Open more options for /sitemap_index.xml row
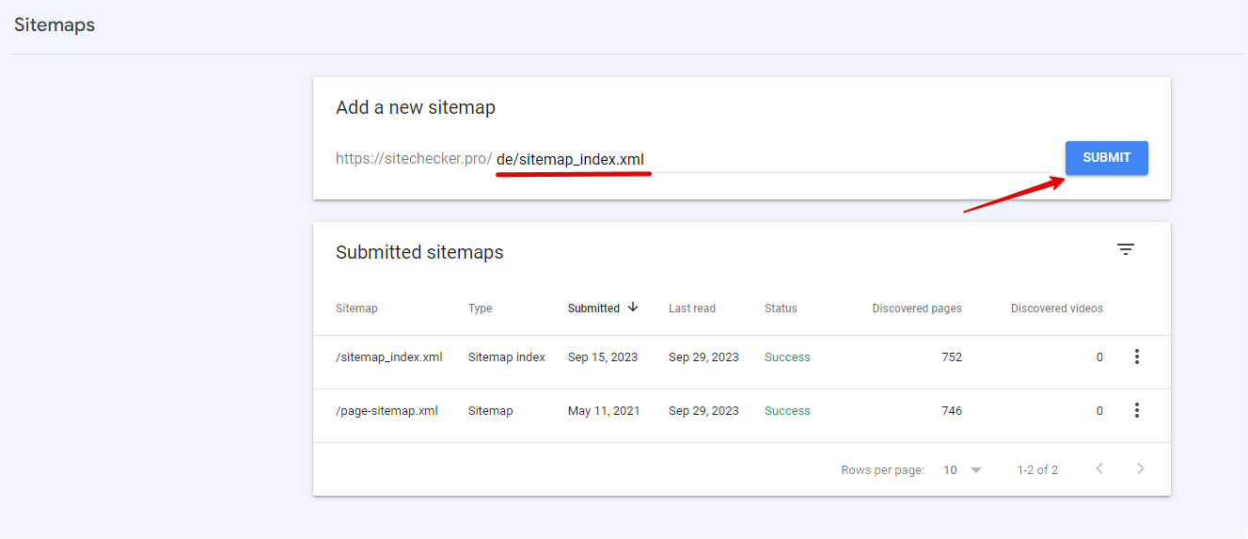Image resolution: width=1248 pixels, height=539 pixels. pos(1137,357)
